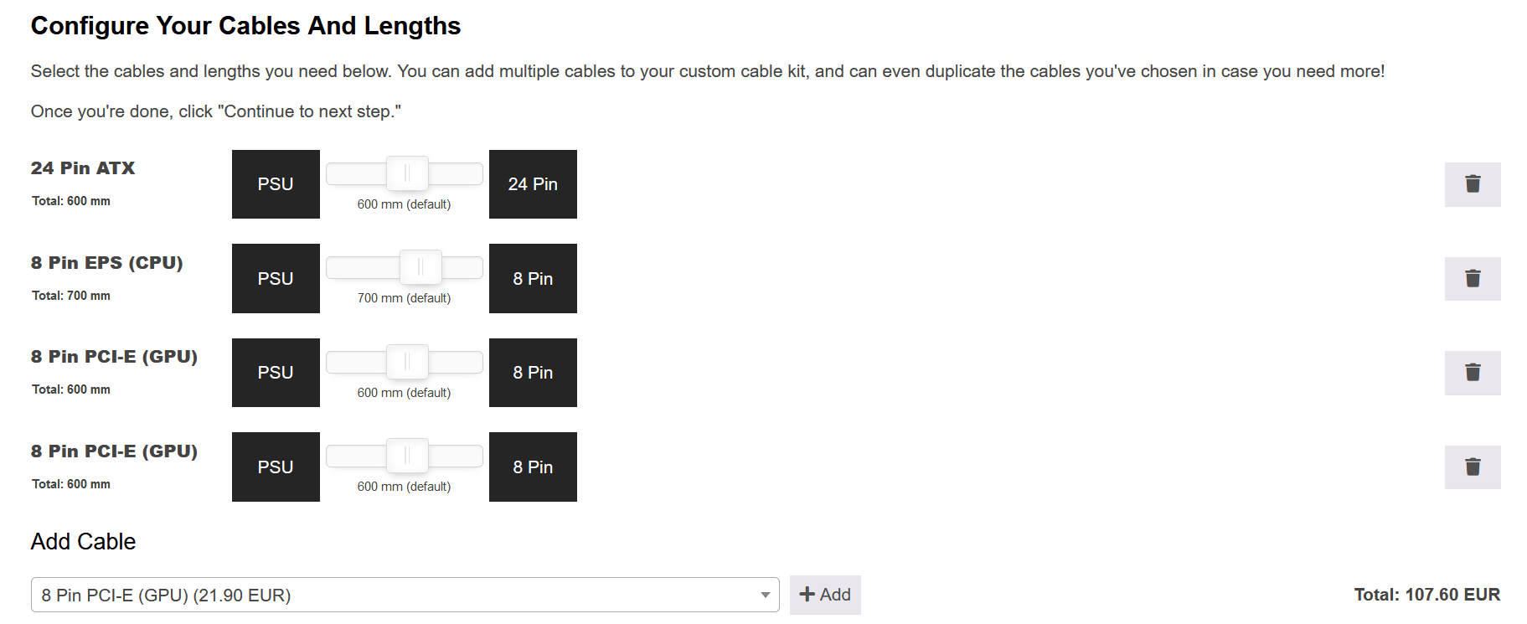Click the 700 mm EPS slider handle
Image resolution: width=1527 pixels, height=624 pixels.
[x=420, y=267]
